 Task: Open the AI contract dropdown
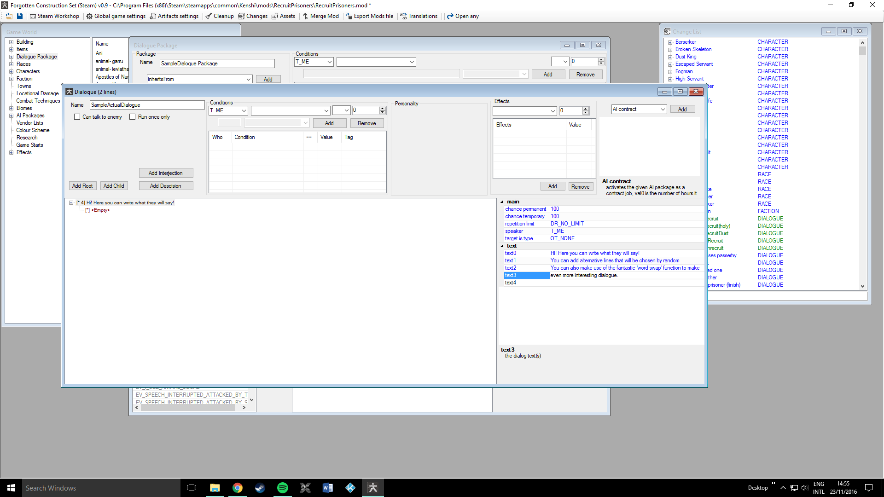click(x=663, y=110)
